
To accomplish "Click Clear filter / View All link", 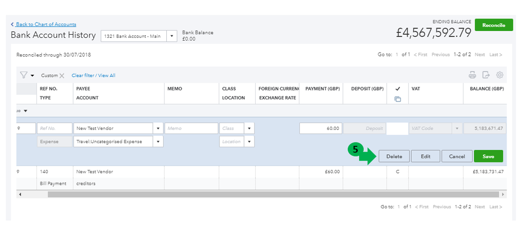I will click(x=93, y=76).
